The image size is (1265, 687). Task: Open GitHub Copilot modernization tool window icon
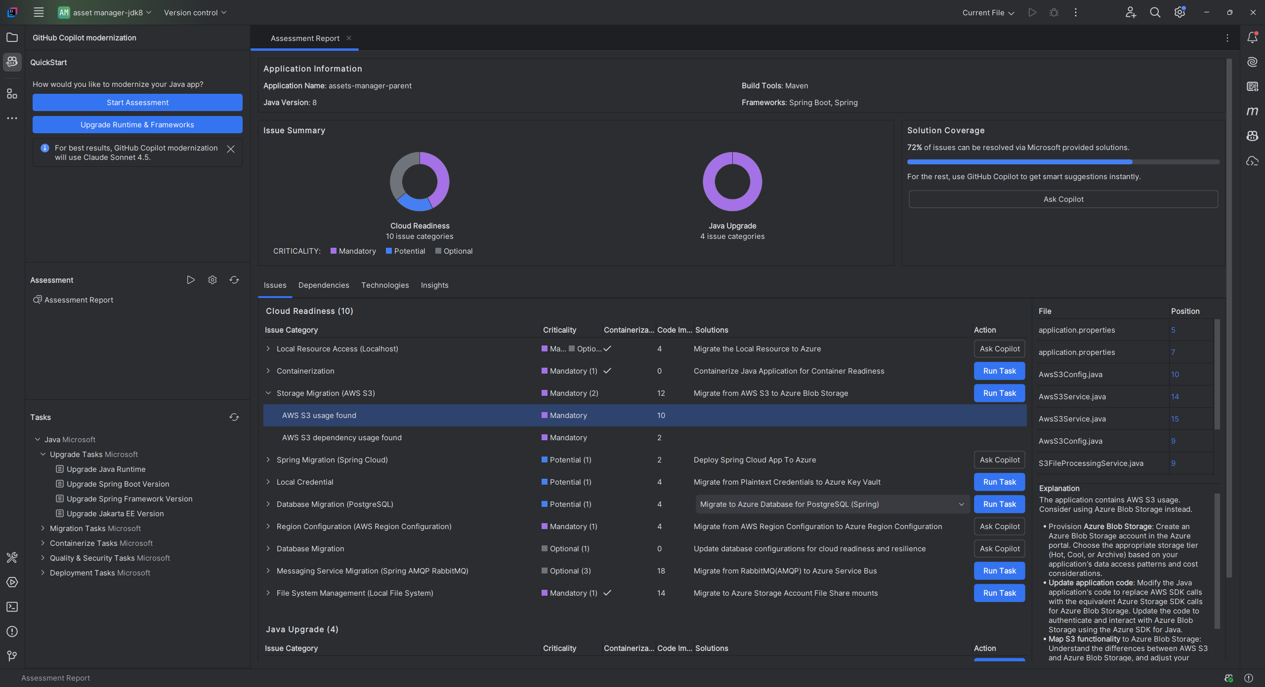12,62
